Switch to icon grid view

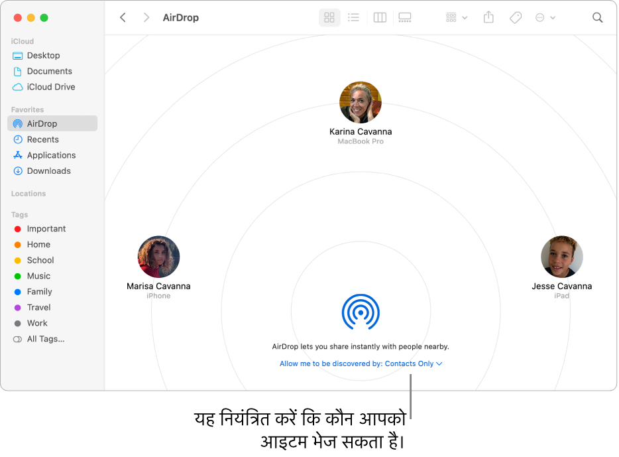coord(329,17)
